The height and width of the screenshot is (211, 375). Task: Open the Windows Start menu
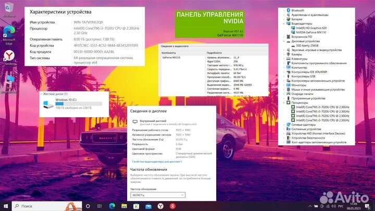pyautogui.click(x=6, y=206)
